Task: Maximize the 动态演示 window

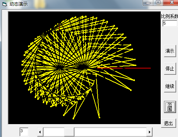Action: [x=158, y=3]
